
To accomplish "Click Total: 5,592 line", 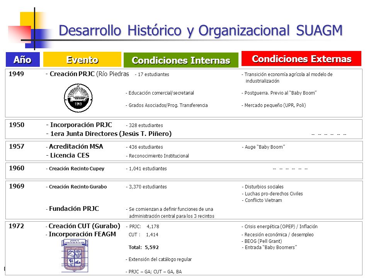I will [x=144, y=247].
